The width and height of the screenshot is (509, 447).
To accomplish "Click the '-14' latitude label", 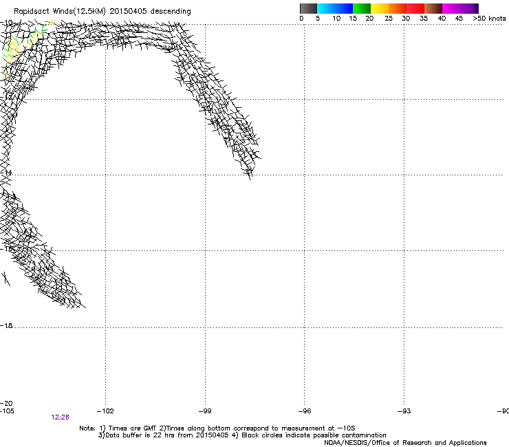I will (x=6, y=173).
